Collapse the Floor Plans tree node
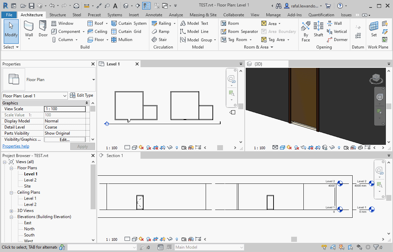This screenshot has height=252, width=393. [12, 168]
